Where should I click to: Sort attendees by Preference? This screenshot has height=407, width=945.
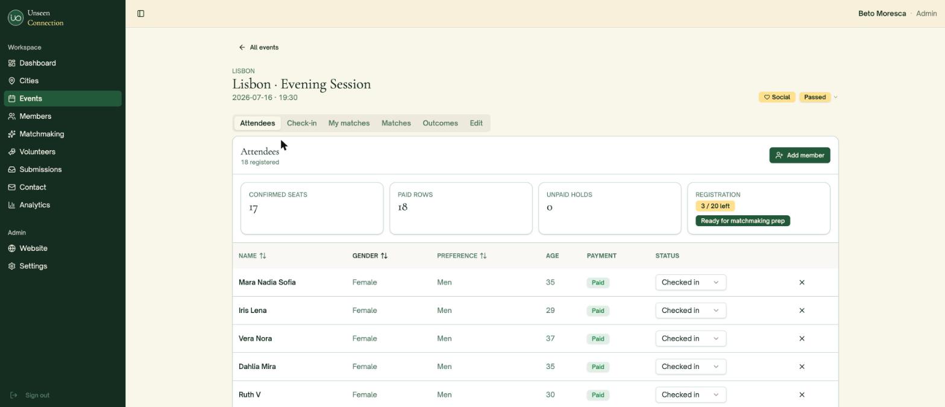[x=462, y=256]
